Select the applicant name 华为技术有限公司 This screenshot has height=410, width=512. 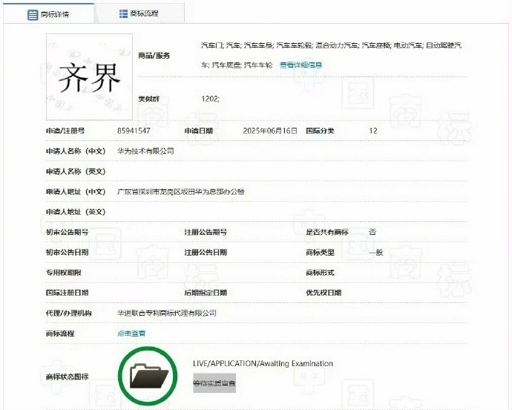(x=145, y=151)
